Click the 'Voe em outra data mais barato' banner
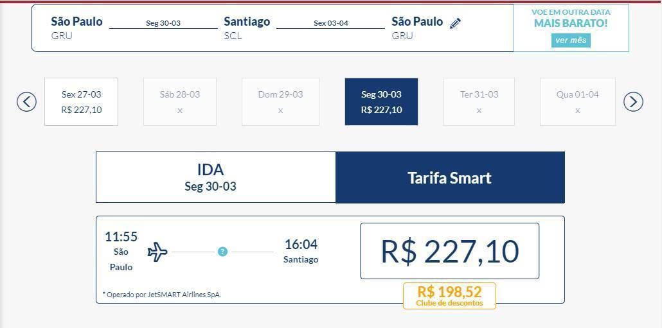The height and width of the screenshot is (328, 662). (x=571, y=28)
